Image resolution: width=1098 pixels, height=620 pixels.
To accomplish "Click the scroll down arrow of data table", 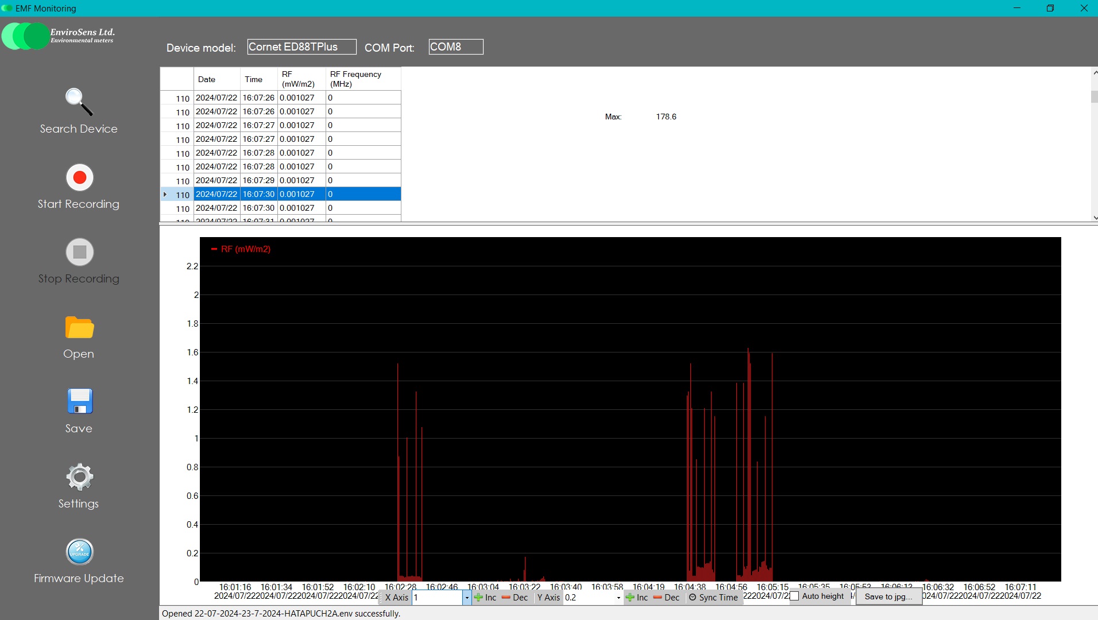I will pyautogui.click(x=1095, y=218).
